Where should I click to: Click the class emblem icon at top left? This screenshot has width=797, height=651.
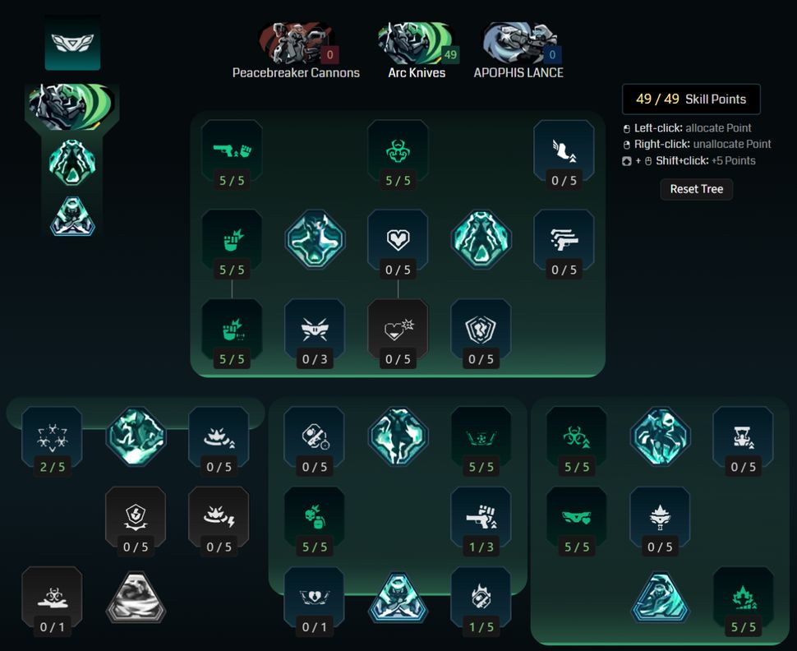[72, 43]
